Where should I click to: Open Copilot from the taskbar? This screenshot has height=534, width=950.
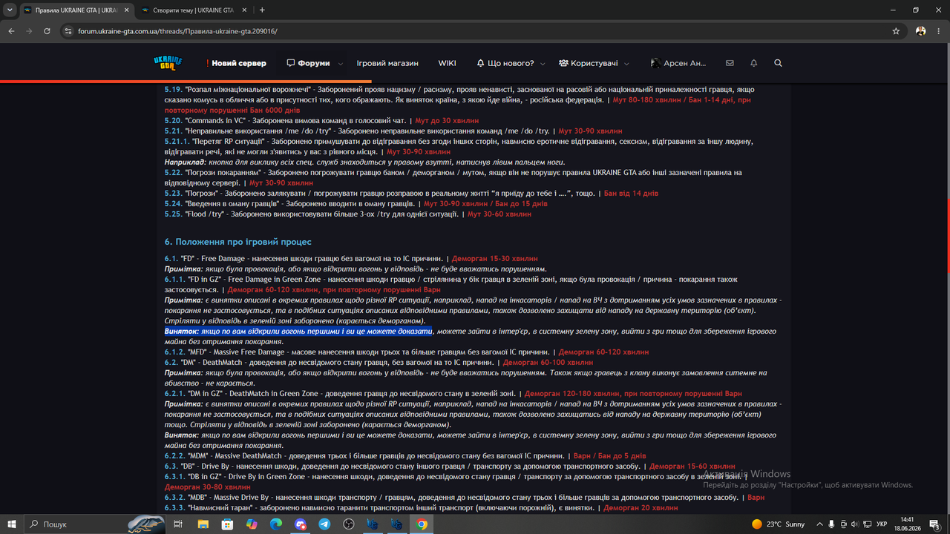pos(251,524)
